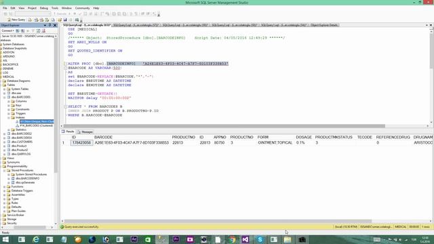The image size is (434, 244).
Task: Toggle auto-hide pin of Object Explorer
Action: [x=50, y=25]
